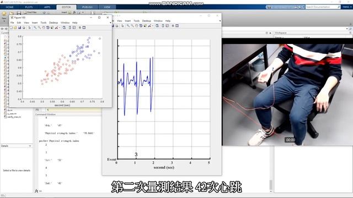Open brush color dropdown in Figure 100 toolbar

(60, 28)
